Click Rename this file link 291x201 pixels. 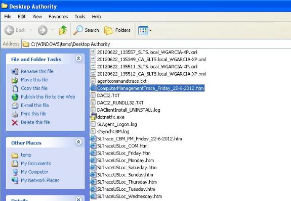pos(37,71)
